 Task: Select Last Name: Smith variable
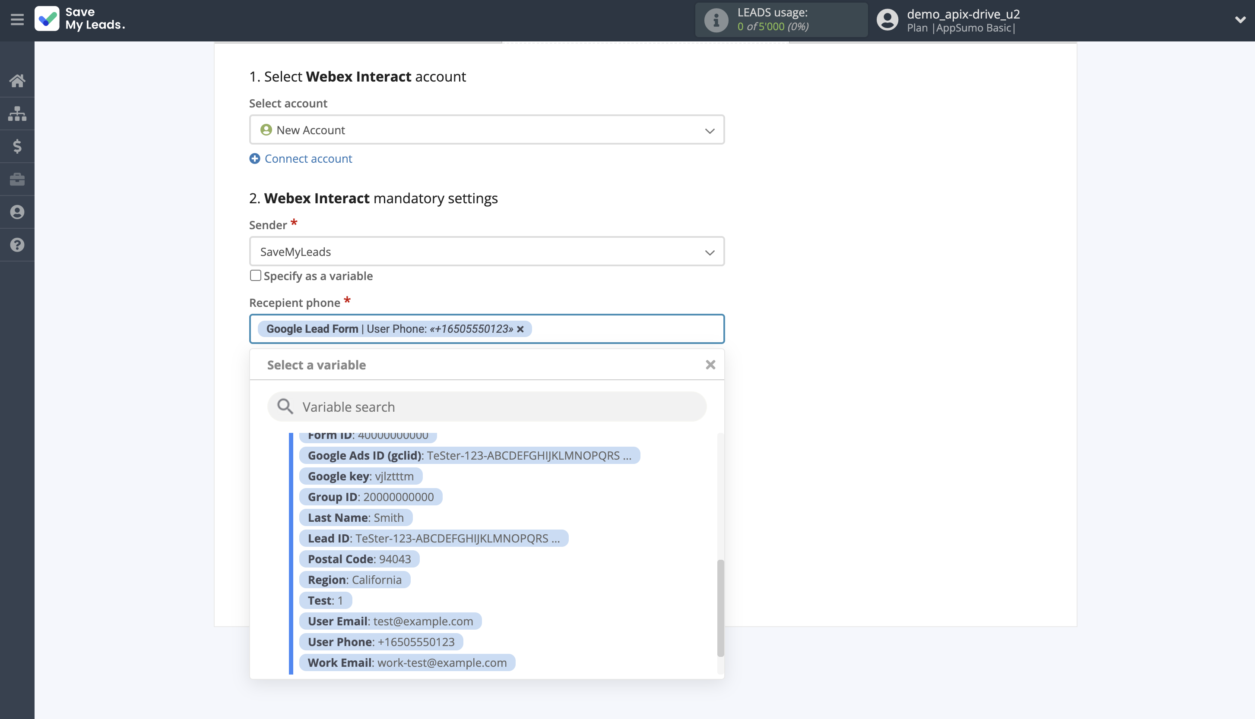[356, 517]
